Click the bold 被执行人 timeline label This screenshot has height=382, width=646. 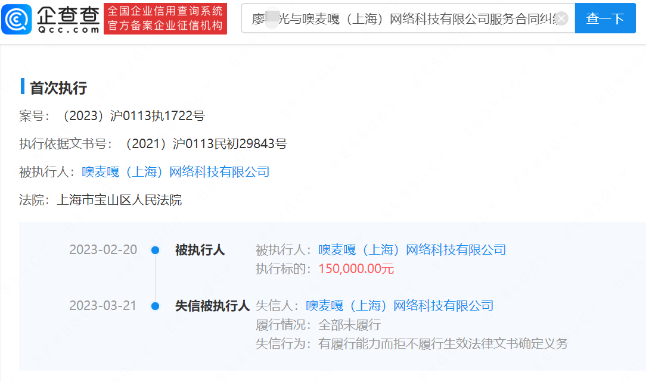coord(200,250)
